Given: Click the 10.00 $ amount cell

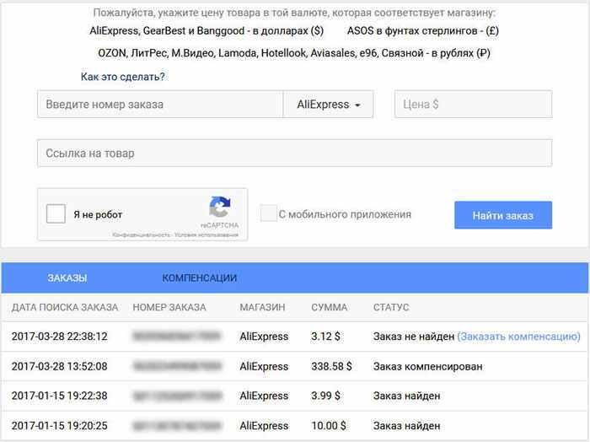Looking at the screenshot, I should (x=329, y=426).
